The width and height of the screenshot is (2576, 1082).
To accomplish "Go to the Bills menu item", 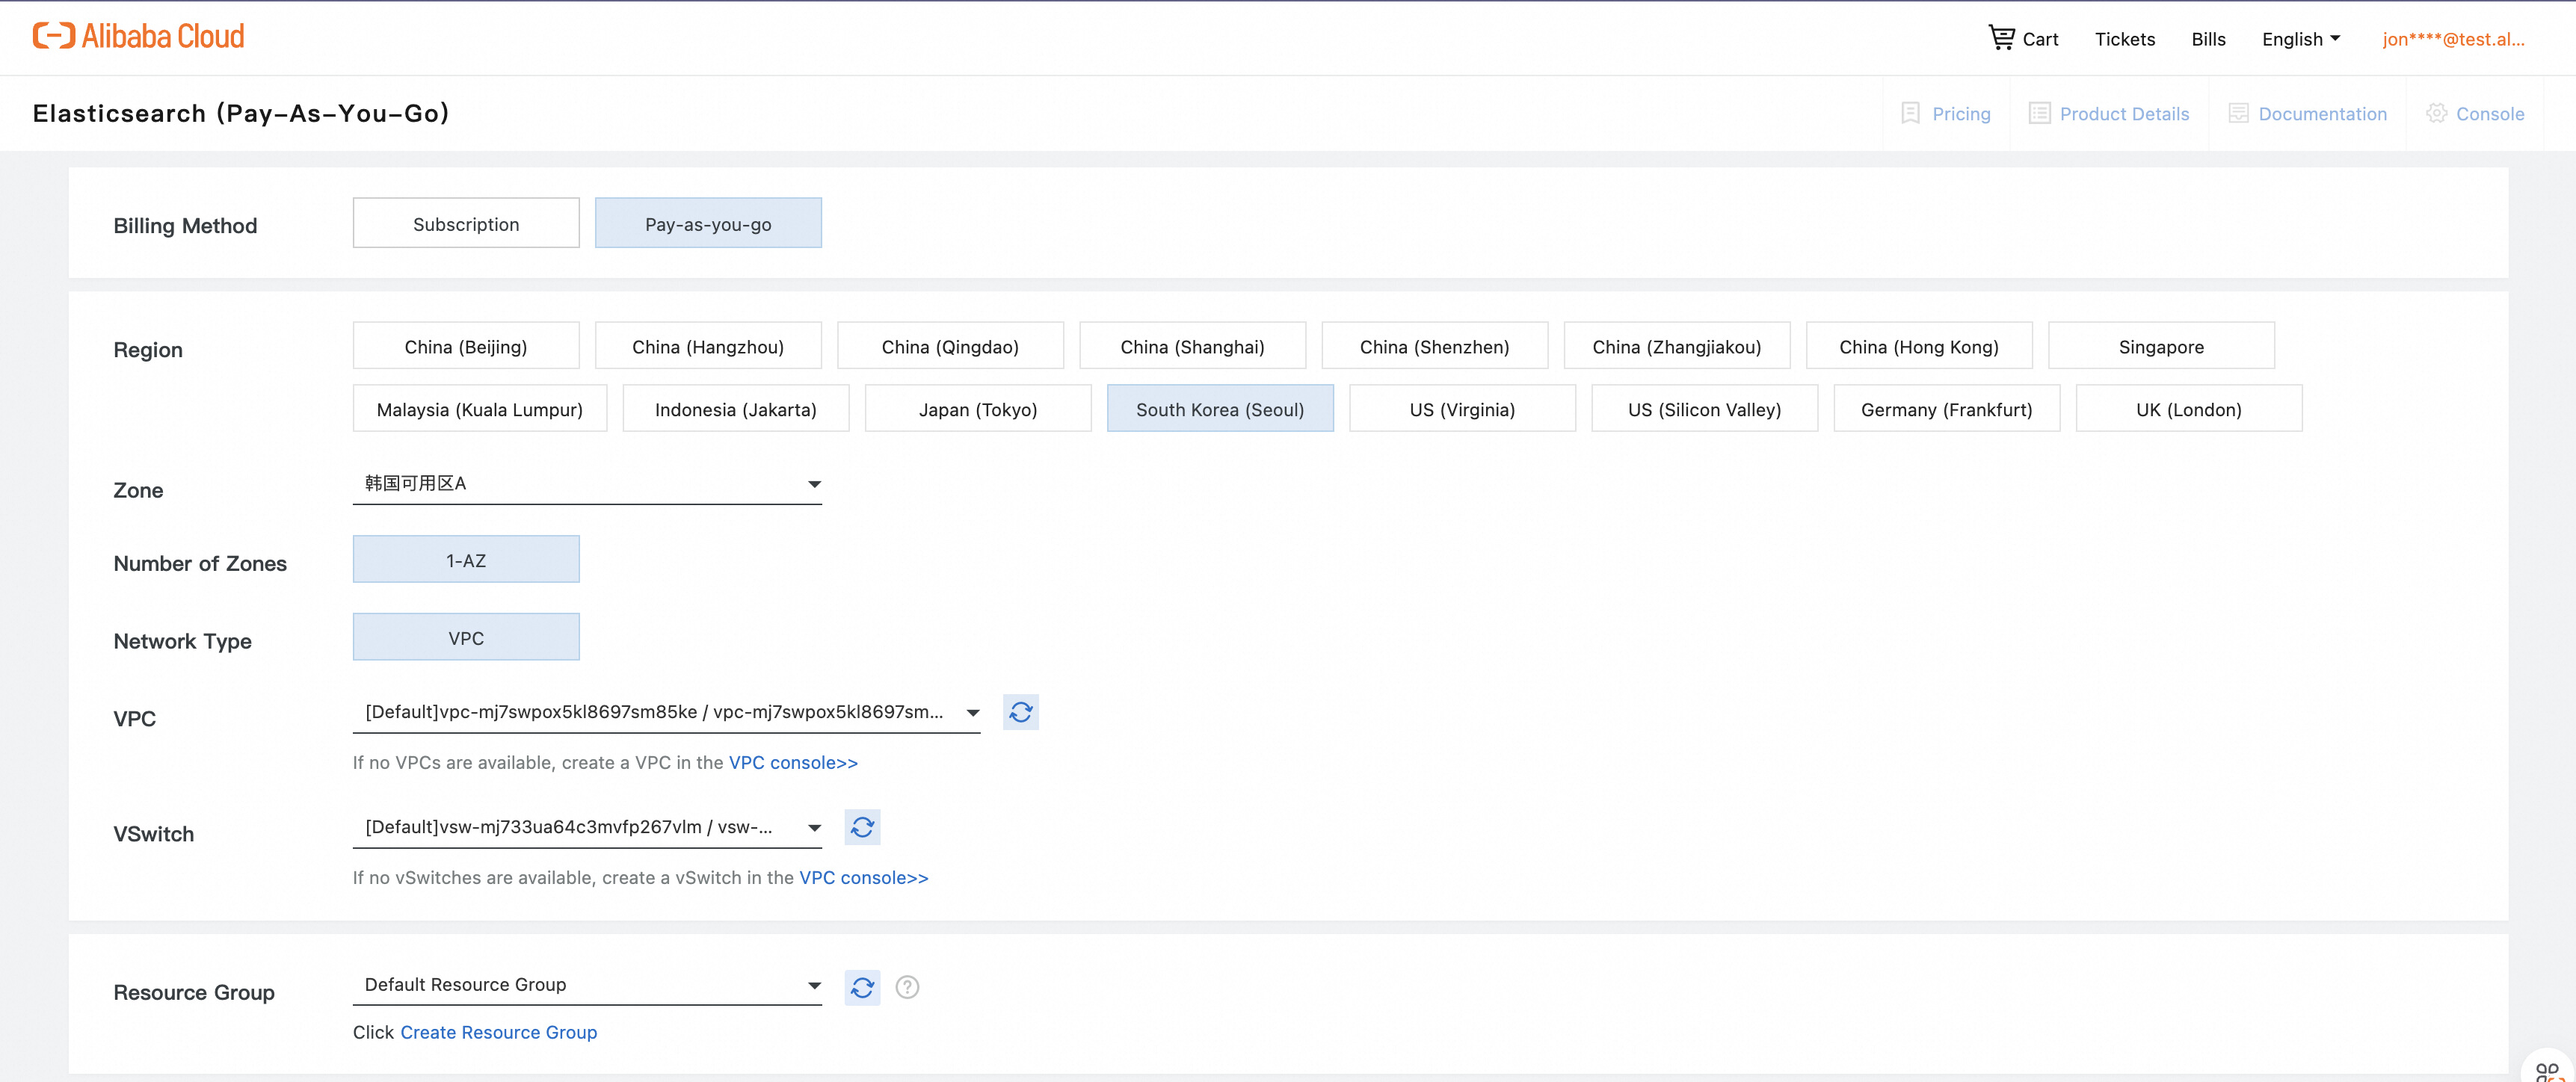I will click(2207, 39).
